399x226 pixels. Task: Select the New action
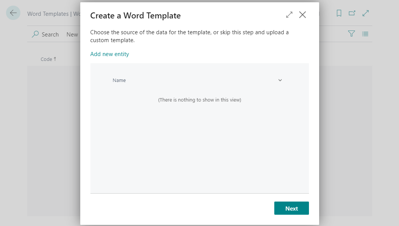[x=72, y=34]
